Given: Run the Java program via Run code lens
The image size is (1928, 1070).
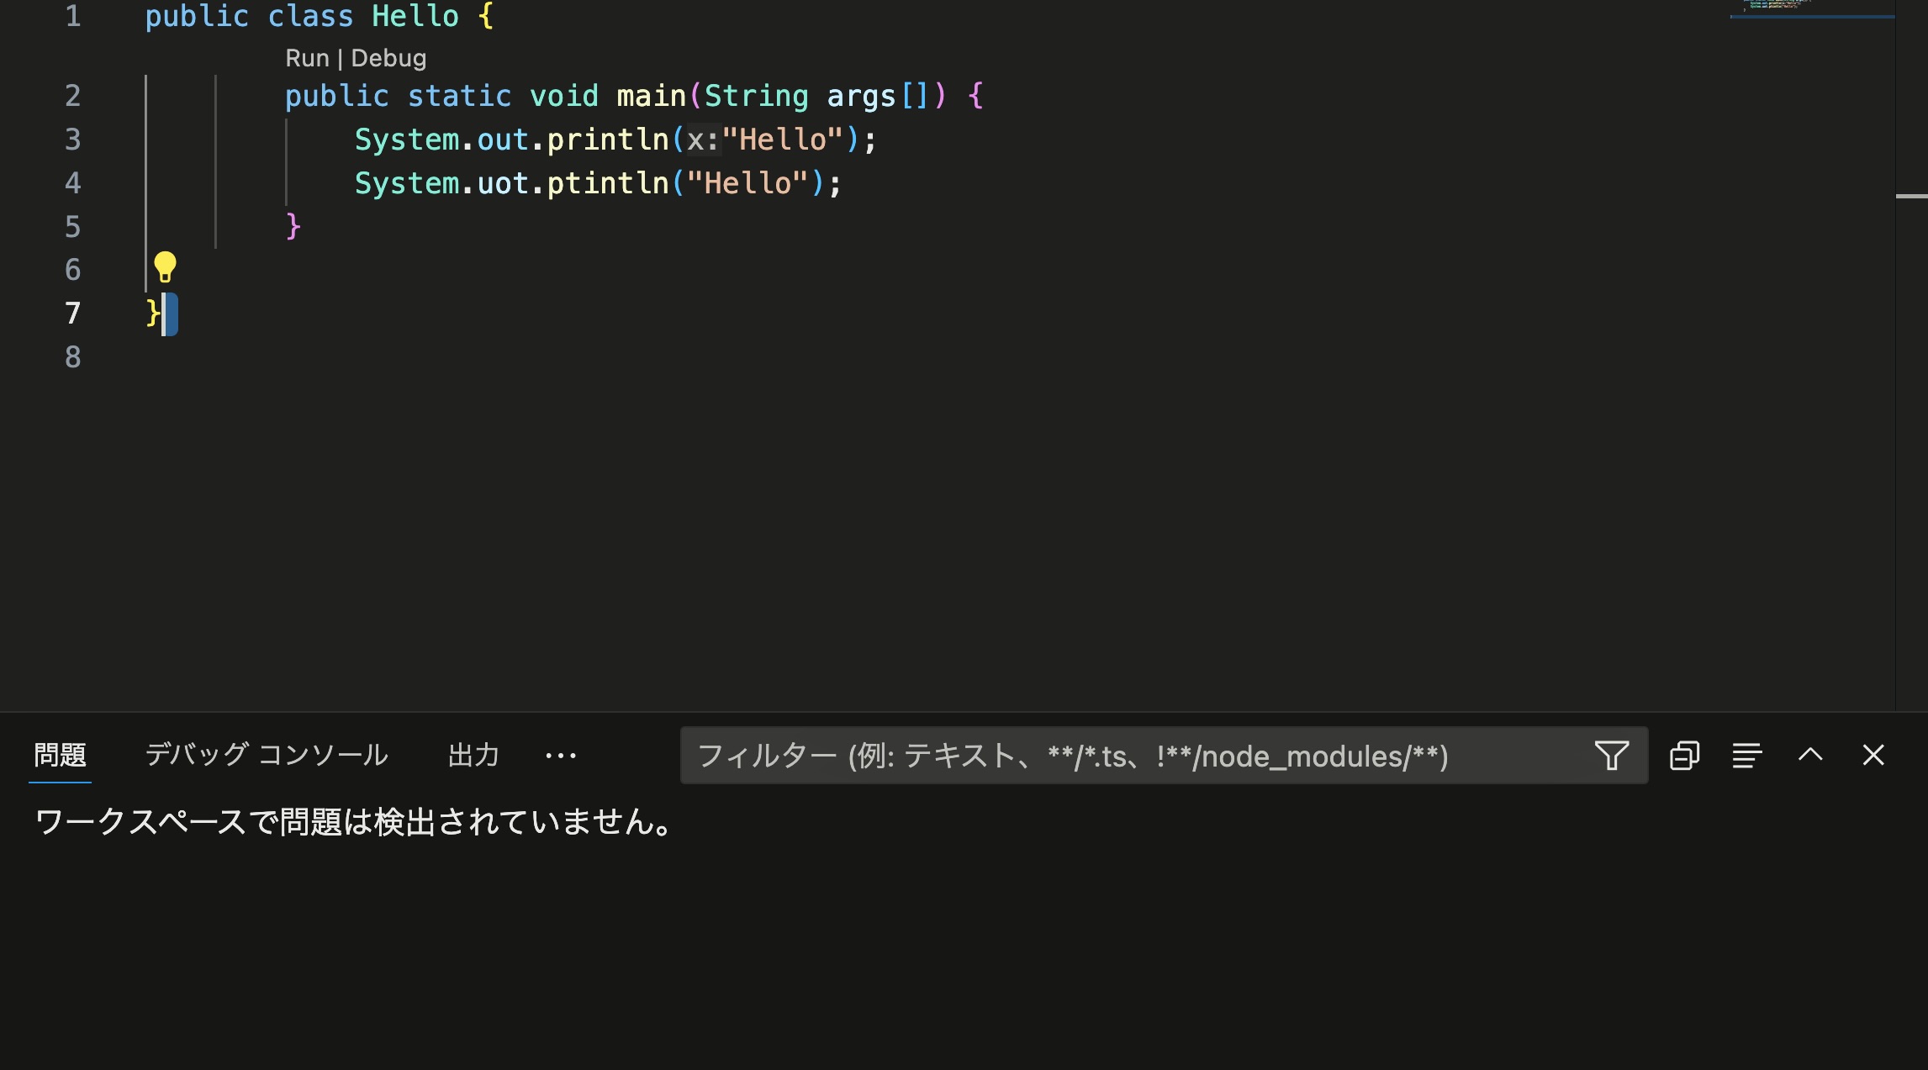Looking at the screenshot, I should (x=309, y=57).
